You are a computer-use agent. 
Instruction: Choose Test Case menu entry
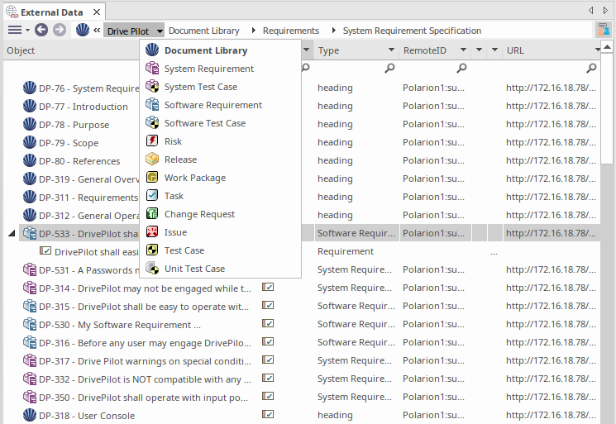point(220,250)
